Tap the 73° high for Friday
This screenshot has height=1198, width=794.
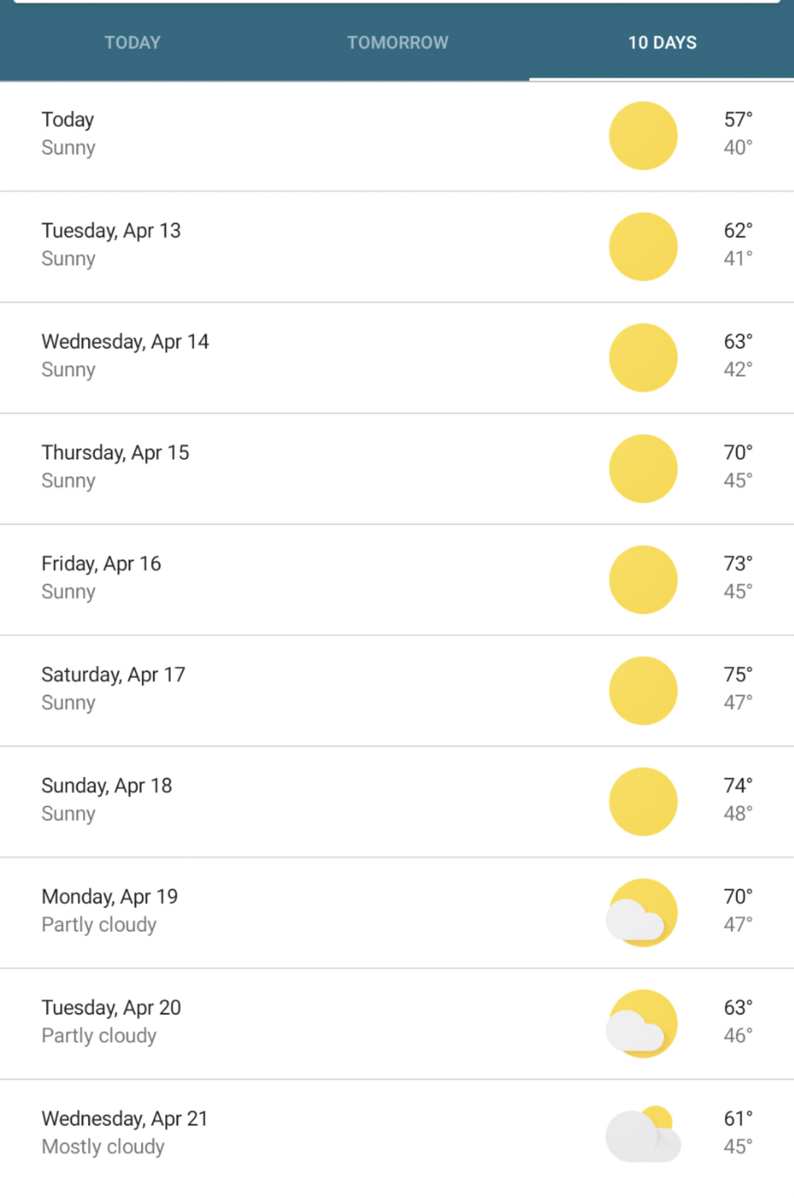(738, 563)
